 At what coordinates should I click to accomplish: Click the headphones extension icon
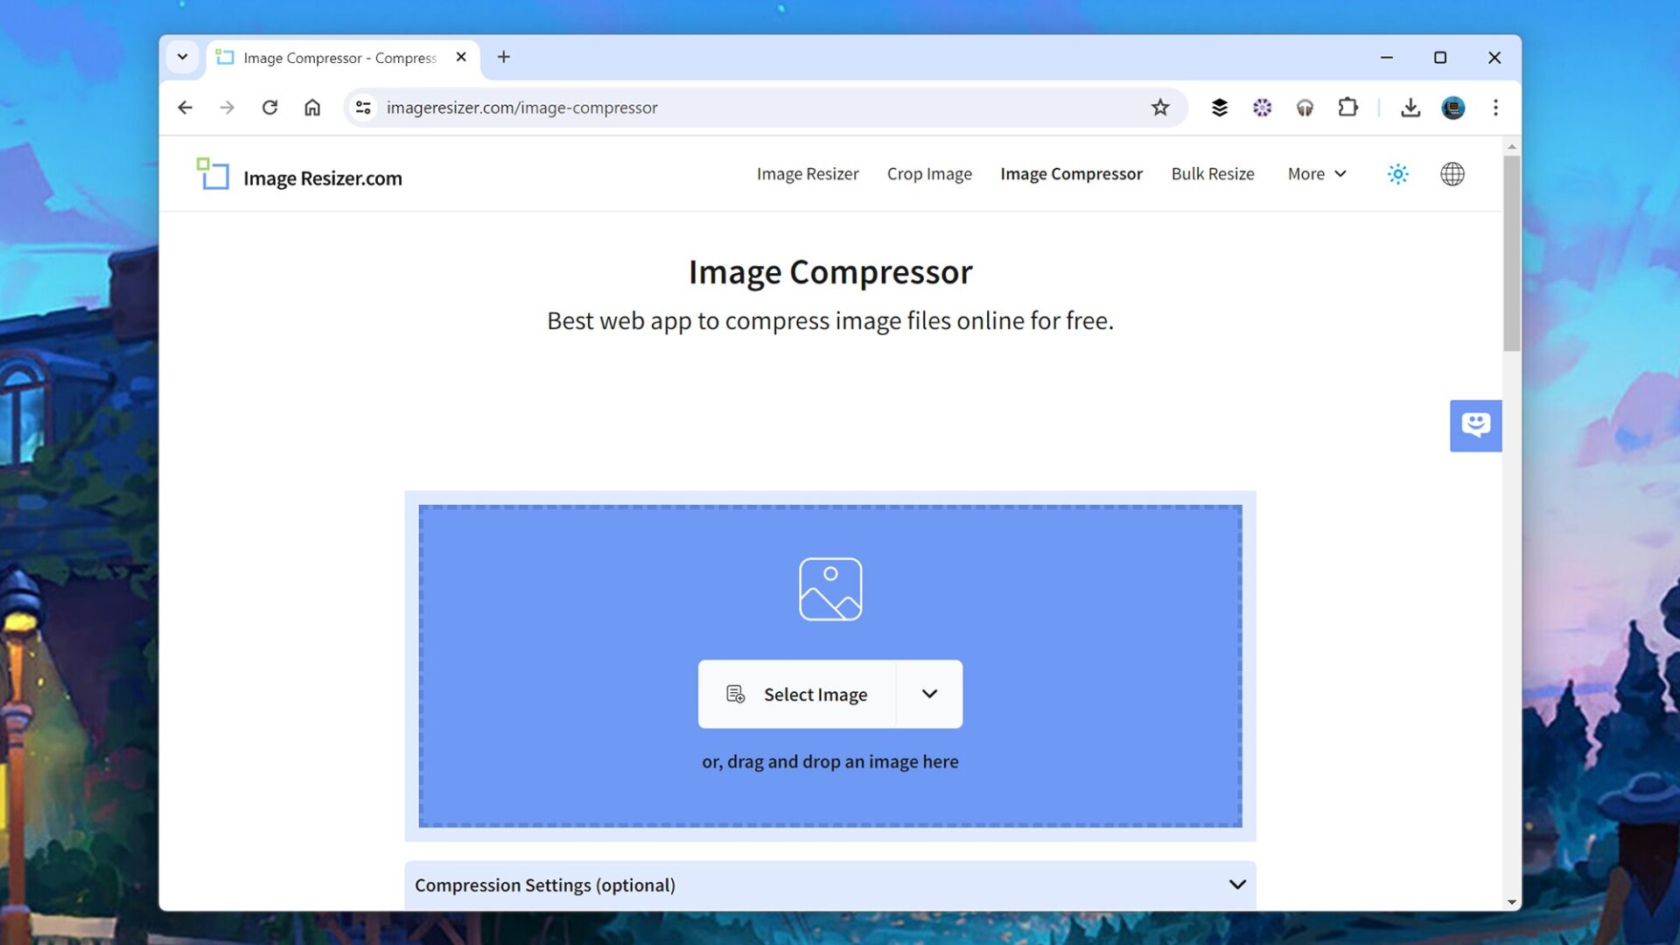pos(1305,107)
